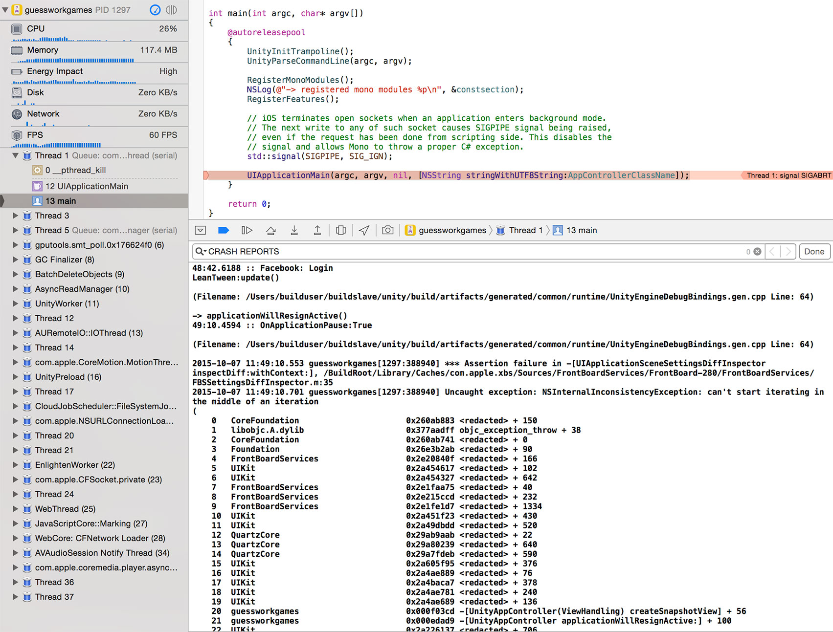Expand Thread 3

(15, 216)
